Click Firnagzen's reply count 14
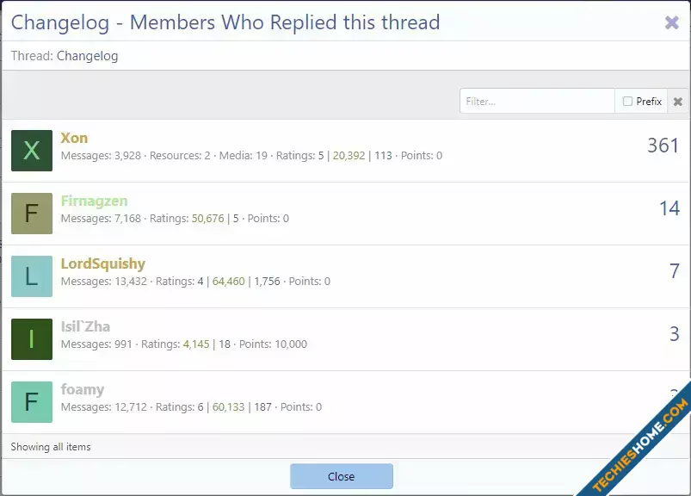 [669, 208]
